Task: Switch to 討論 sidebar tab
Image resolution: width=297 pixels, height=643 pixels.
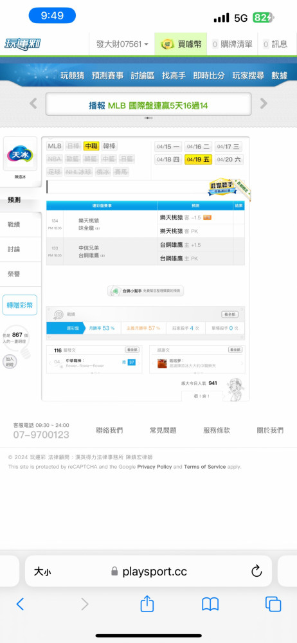Action: 21,249
